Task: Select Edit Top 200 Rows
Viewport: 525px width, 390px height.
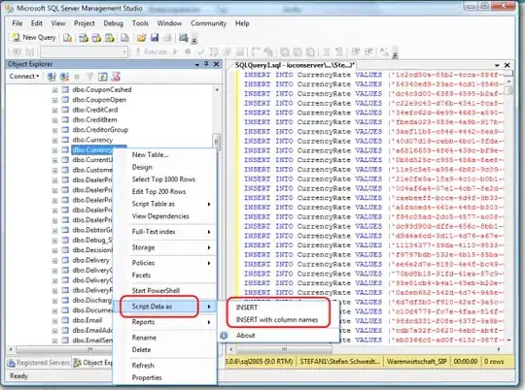Action: pyautogui.click(x=158, y=191)
